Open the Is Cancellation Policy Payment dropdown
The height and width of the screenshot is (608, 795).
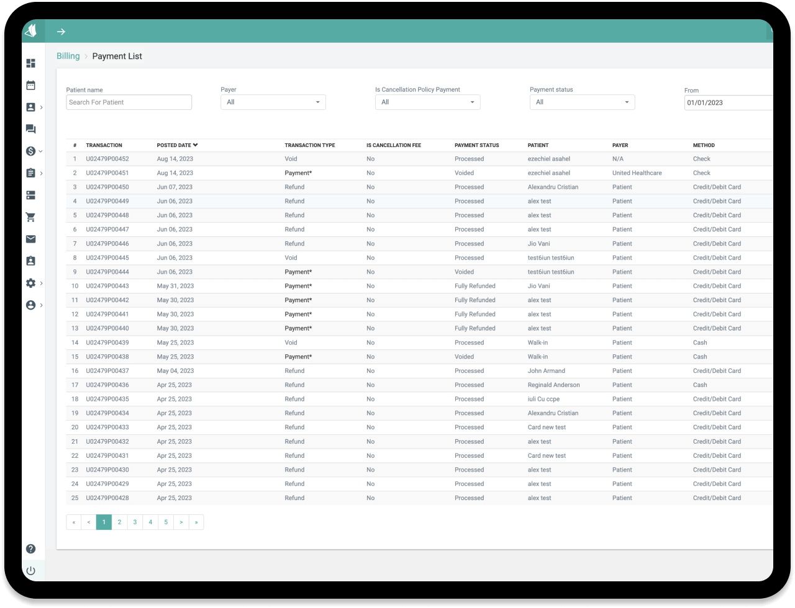click(x=427, y=102)
